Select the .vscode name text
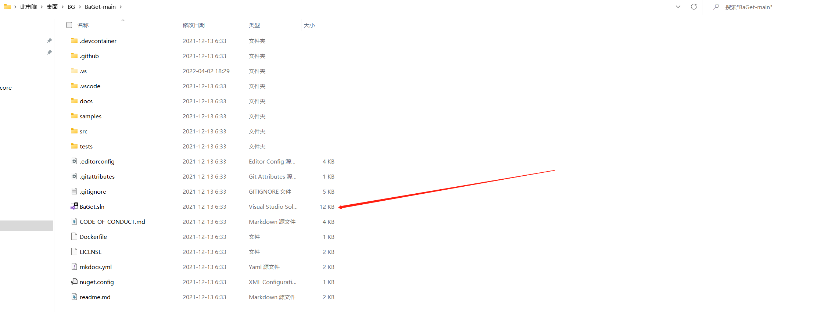 [x=90, y=86]
